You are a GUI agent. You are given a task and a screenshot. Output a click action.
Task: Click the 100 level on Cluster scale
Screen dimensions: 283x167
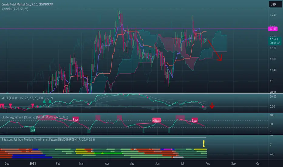272,115
